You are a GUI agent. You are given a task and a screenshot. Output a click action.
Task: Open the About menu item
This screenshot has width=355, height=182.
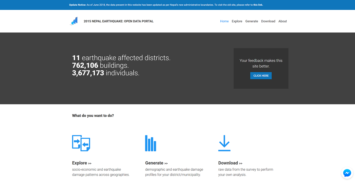click(282, 21)
